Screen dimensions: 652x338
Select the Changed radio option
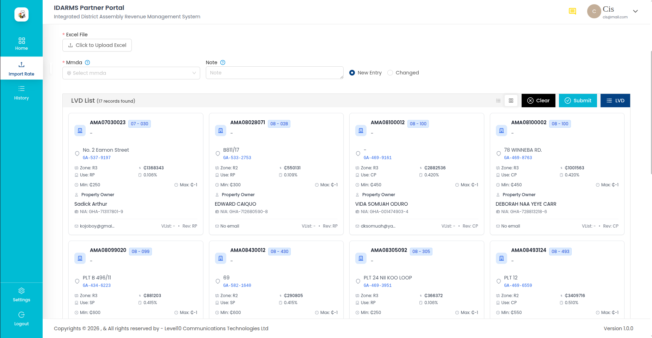pyautogui.click(x=403, y=73)
